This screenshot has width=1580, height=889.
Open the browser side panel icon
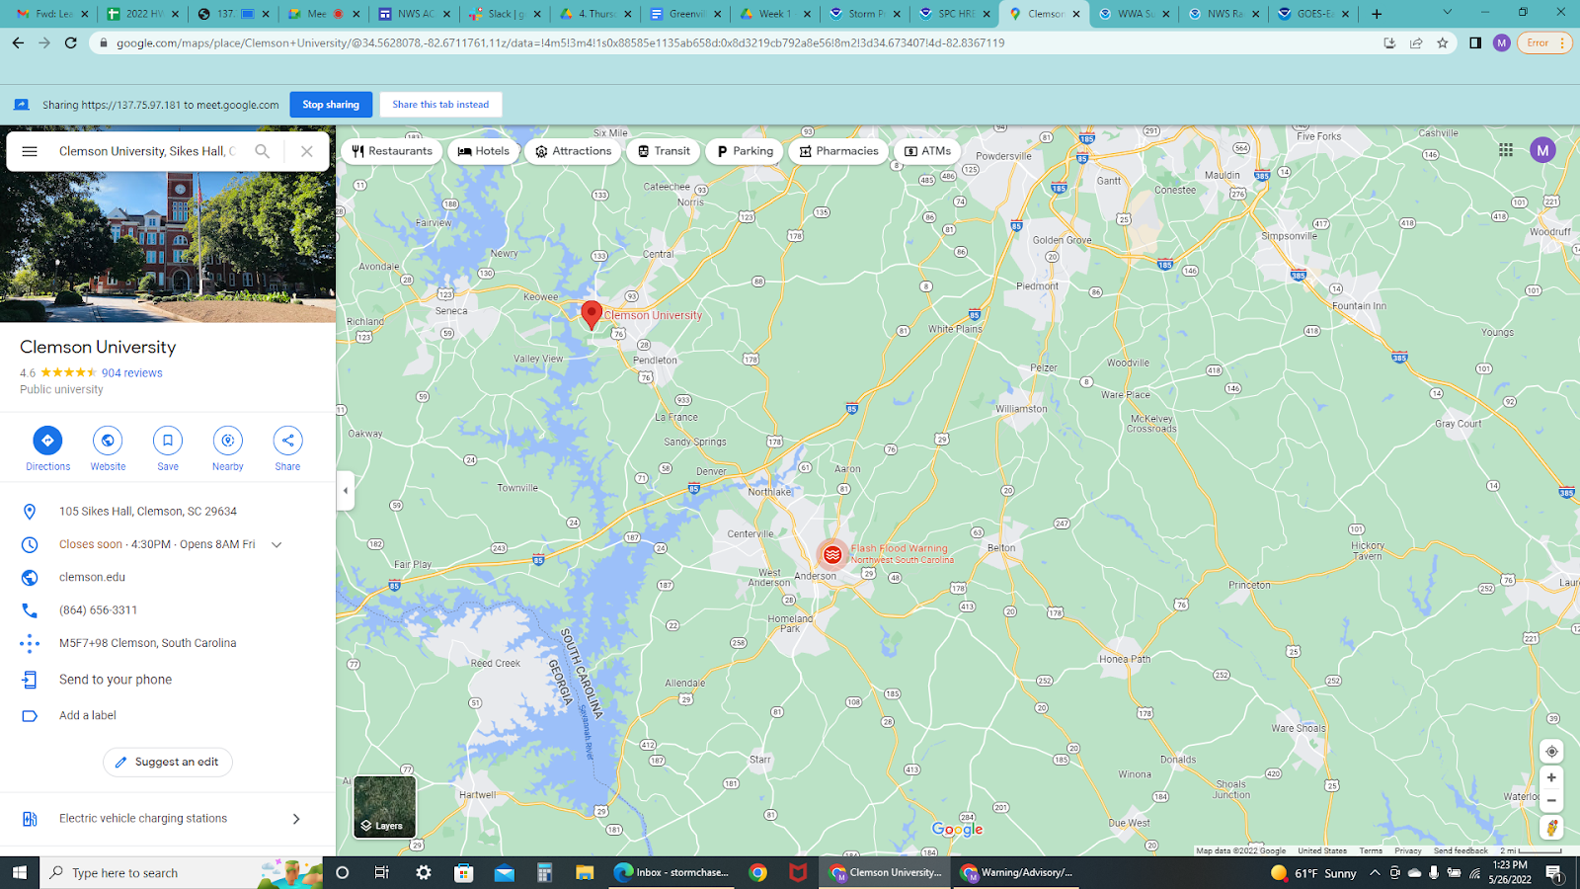[x=1475, y=43]
